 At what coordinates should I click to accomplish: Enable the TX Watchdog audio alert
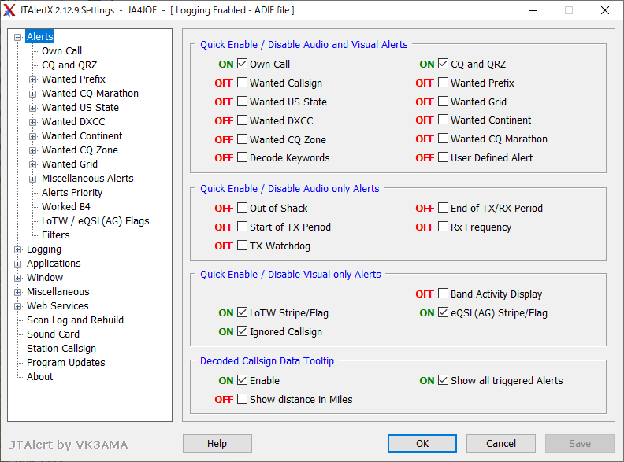point(243,246)
